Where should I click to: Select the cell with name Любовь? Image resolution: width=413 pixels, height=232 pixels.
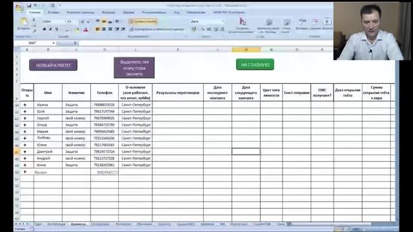48,138
